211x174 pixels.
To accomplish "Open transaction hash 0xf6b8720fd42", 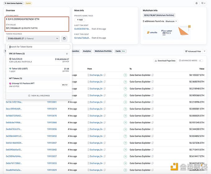I will click(x=14, y=115).
